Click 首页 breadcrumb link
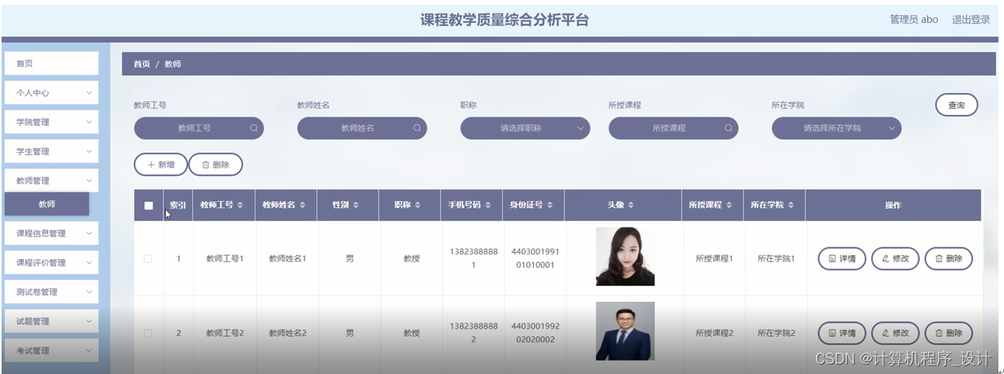This screenshot has width=1004, height=374. click(141, 64)
